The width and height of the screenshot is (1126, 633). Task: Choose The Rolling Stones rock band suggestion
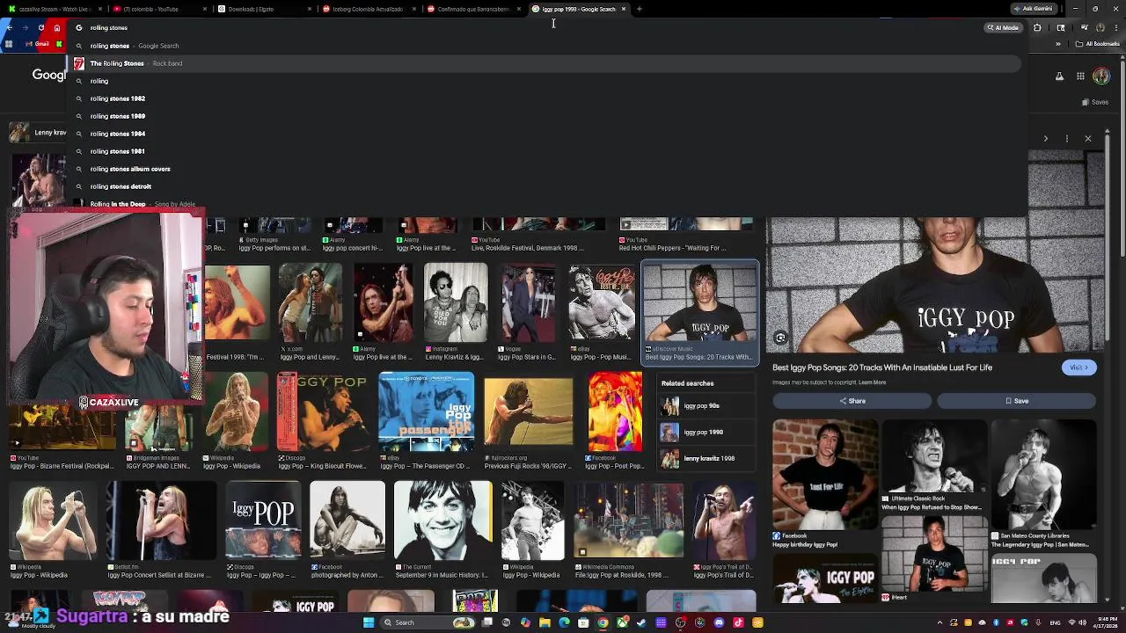click(x=545, y=63)
